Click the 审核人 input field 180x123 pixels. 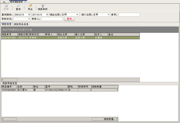(x=52, y=19)
